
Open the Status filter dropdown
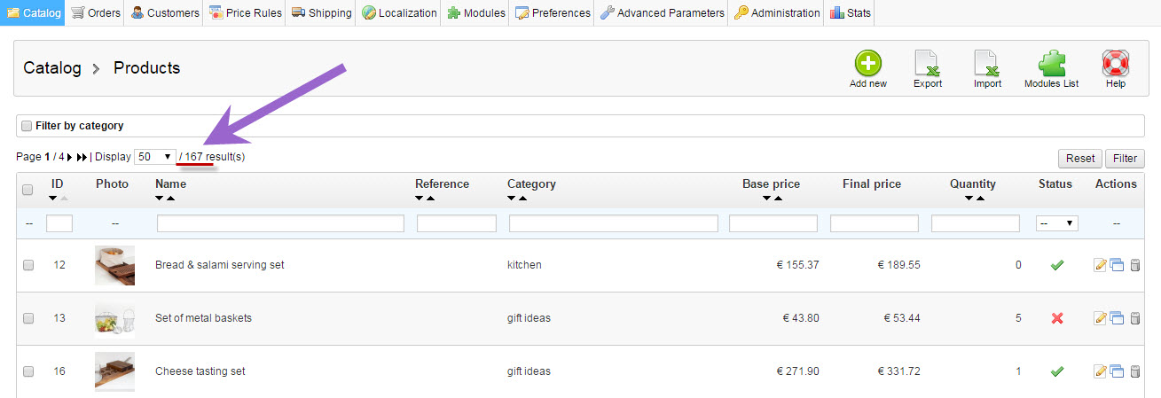point(1057,223)
